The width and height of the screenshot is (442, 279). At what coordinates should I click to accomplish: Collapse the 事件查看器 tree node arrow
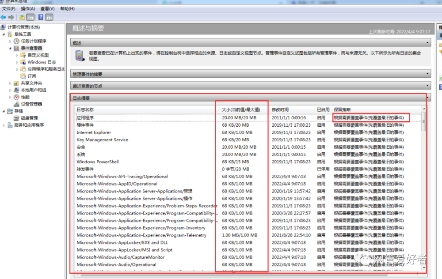pyautogui.click(x=11, y=48)
